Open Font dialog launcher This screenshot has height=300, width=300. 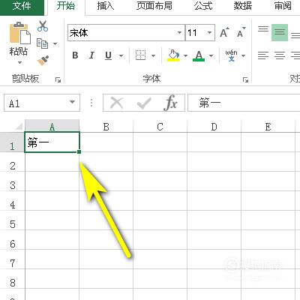point(245,79)
